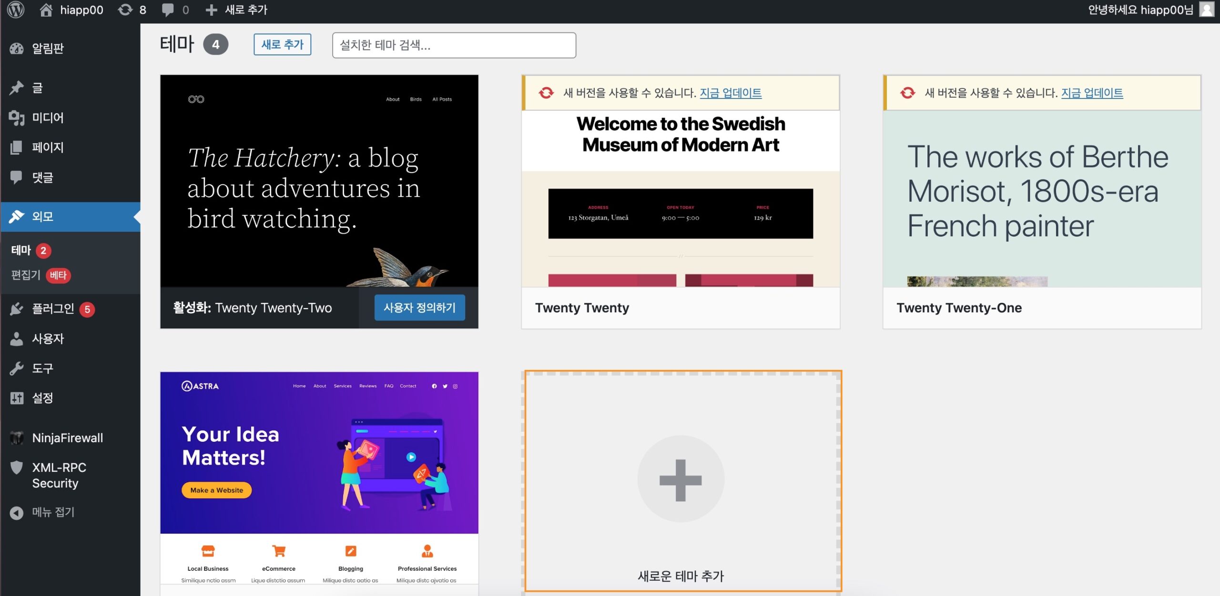The height and width of the screenshot is (596, 1220).
Task: Open the home icon next to hiapp00
Action: 46,10
